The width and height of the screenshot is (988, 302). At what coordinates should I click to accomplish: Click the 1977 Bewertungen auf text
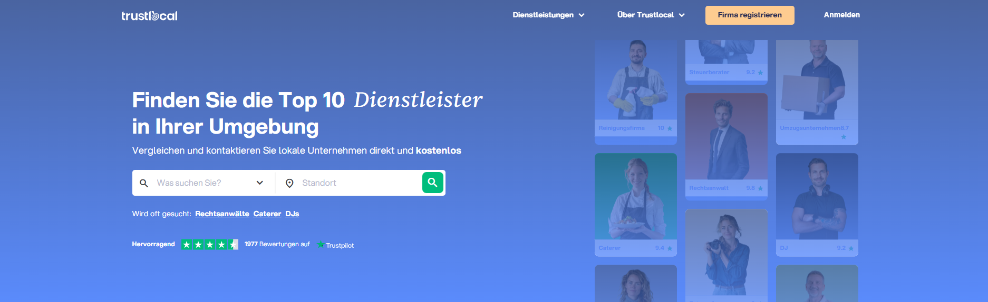277,244
